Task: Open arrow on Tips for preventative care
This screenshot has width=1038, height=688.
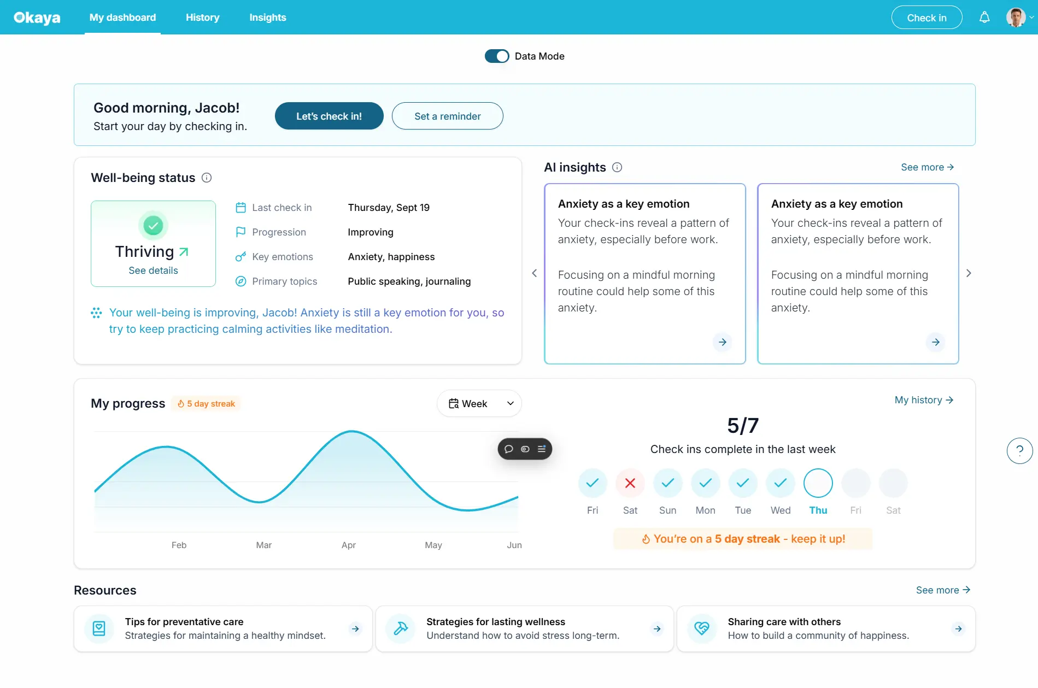Action: [x=355, y=629]
